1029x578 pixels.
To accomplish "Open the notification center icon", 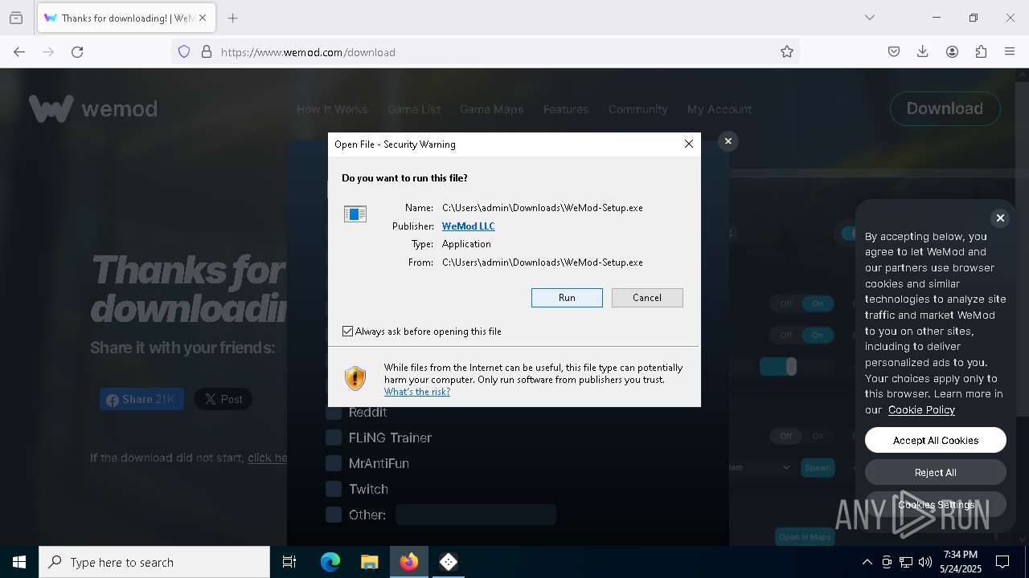I will click(1002, 562).
